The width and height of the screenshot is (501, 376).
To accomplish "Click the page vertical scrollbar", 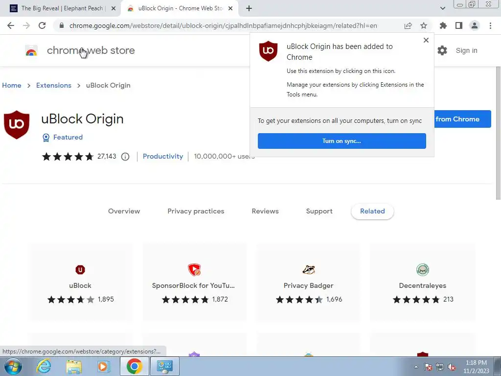I will (x=498, y=133).
